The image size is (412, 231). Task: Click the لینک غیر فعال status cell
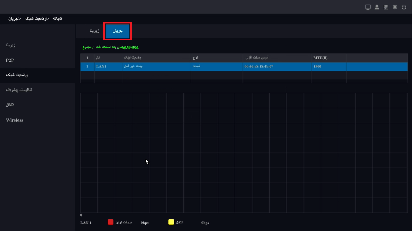coord(156,66)
